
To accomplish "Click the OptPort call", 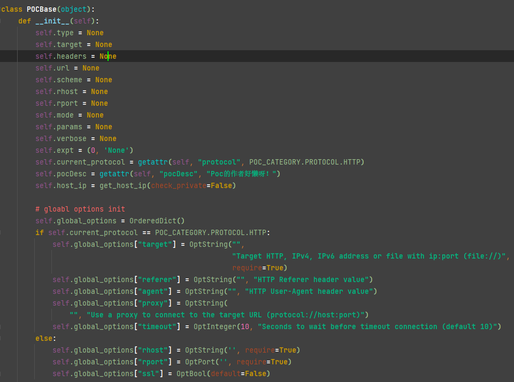I will tap(200, 362).
